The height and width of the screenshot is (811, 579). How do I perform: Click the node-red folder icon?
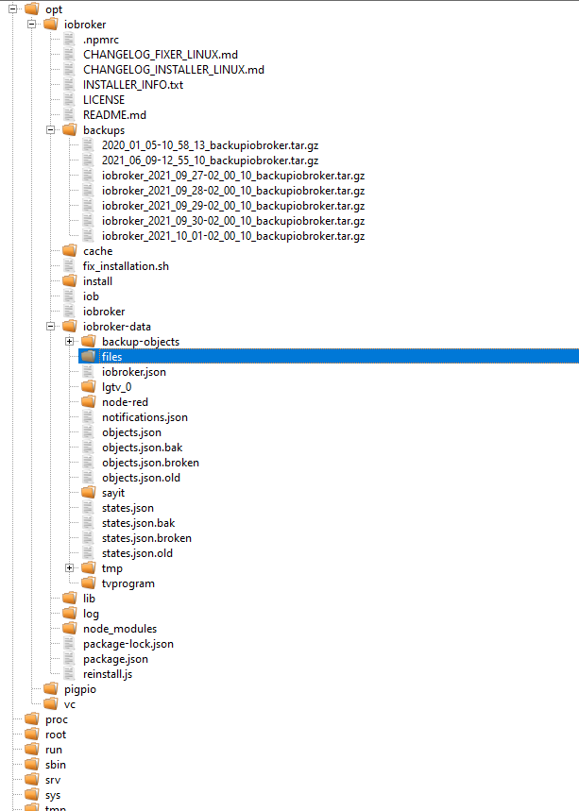[89, 401]
